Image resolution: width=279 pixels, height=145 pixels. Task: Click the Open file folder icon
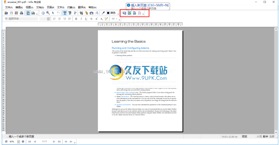[6, 13]
